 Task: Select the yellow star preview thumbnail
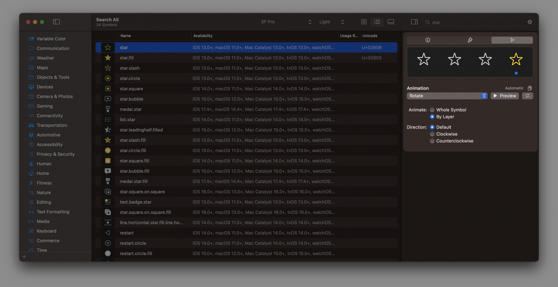(516, 59)
